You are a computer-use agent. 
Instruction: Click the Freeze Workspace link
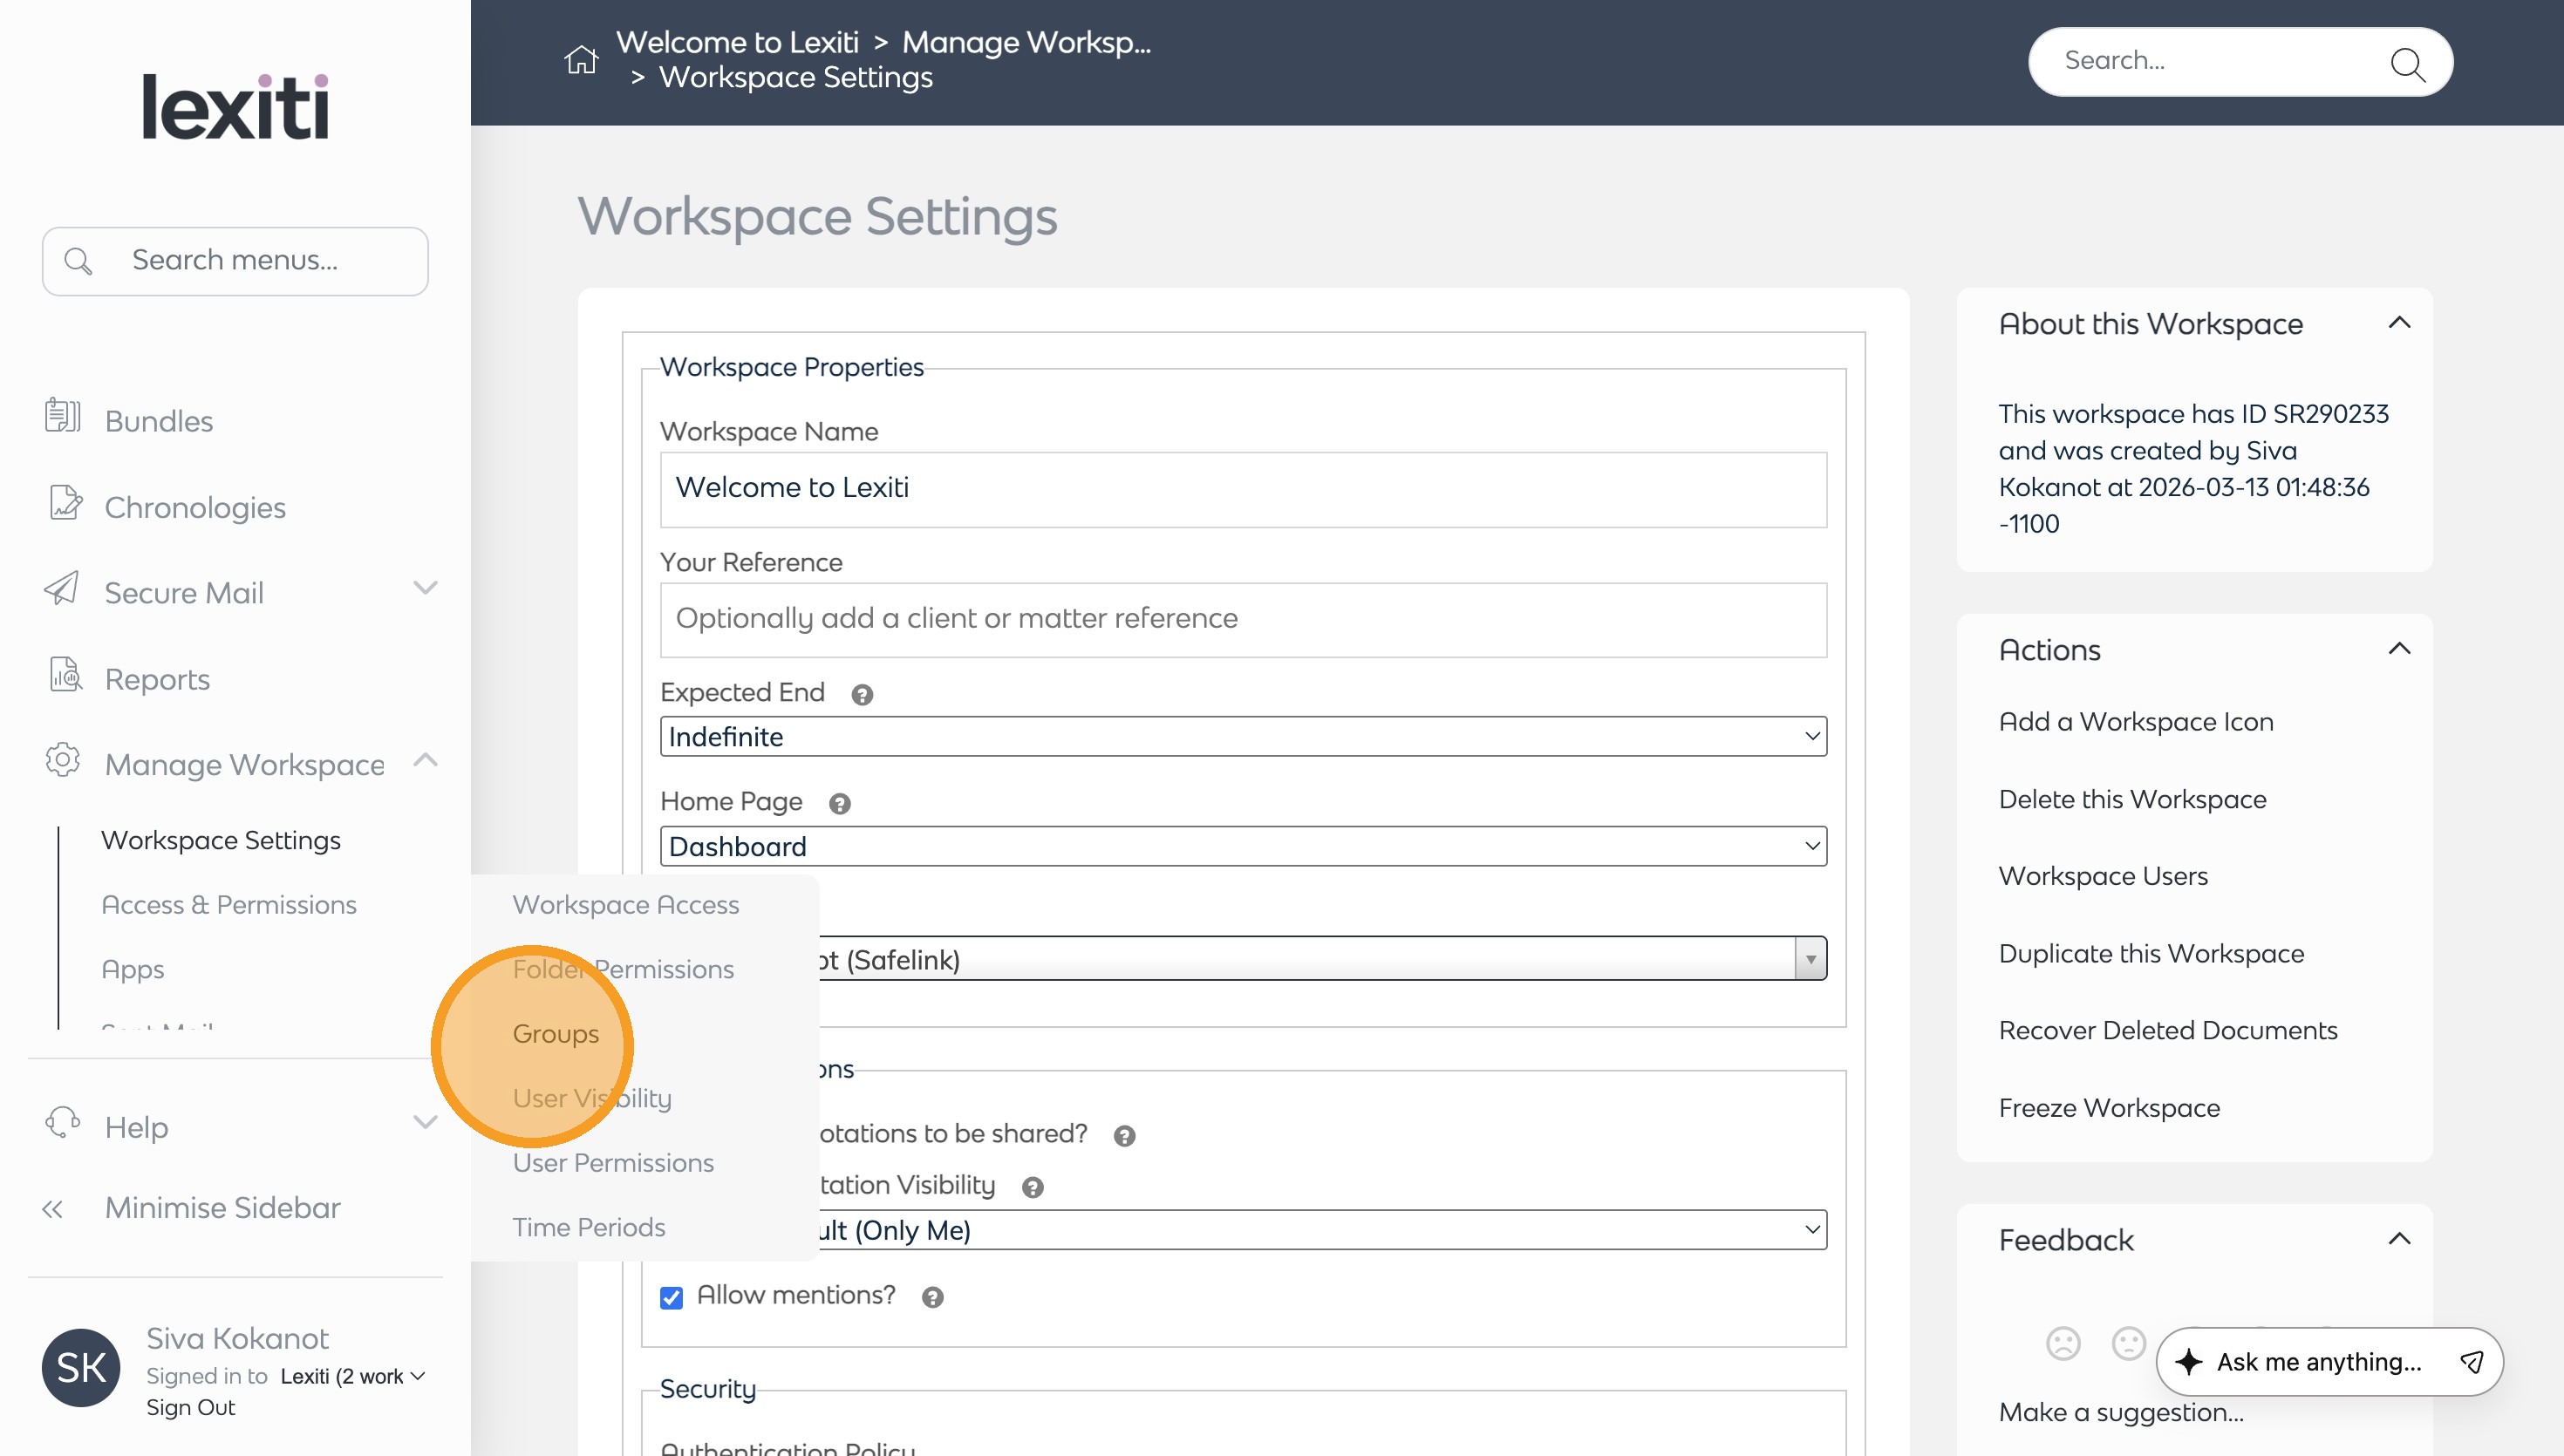2109,1107
